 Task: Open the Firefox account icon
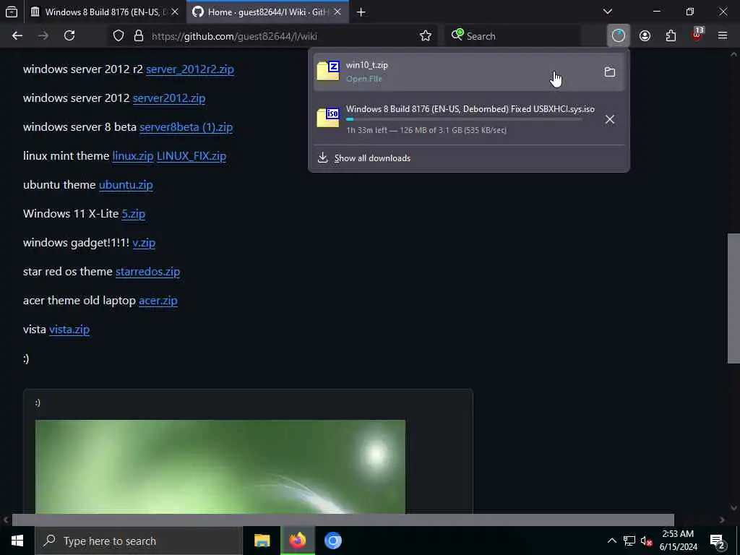(x=645, y=36)
